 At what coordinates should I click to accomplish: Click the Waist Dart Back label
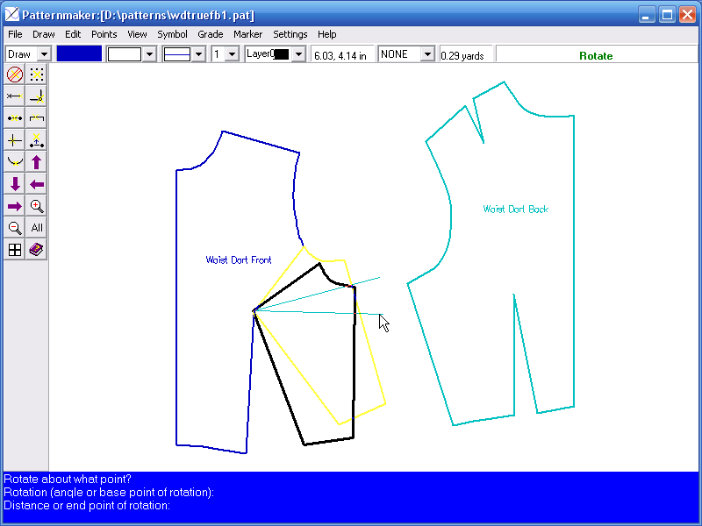[x=516, y=209]
